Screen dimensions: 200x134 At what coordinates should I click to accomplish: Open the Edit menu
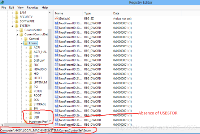(x=12, y=8)
